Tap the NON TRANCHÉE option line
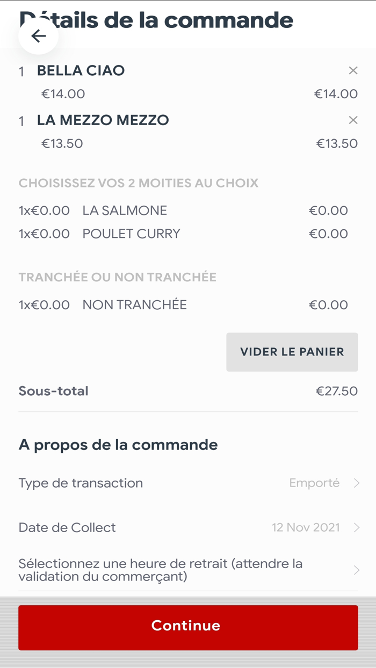 pos(134,305)
